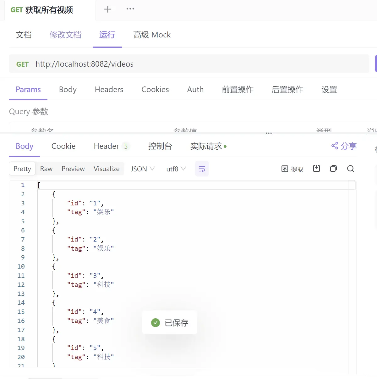
Task: Click line number 18 in the gutter
Action: pos(21,339)
